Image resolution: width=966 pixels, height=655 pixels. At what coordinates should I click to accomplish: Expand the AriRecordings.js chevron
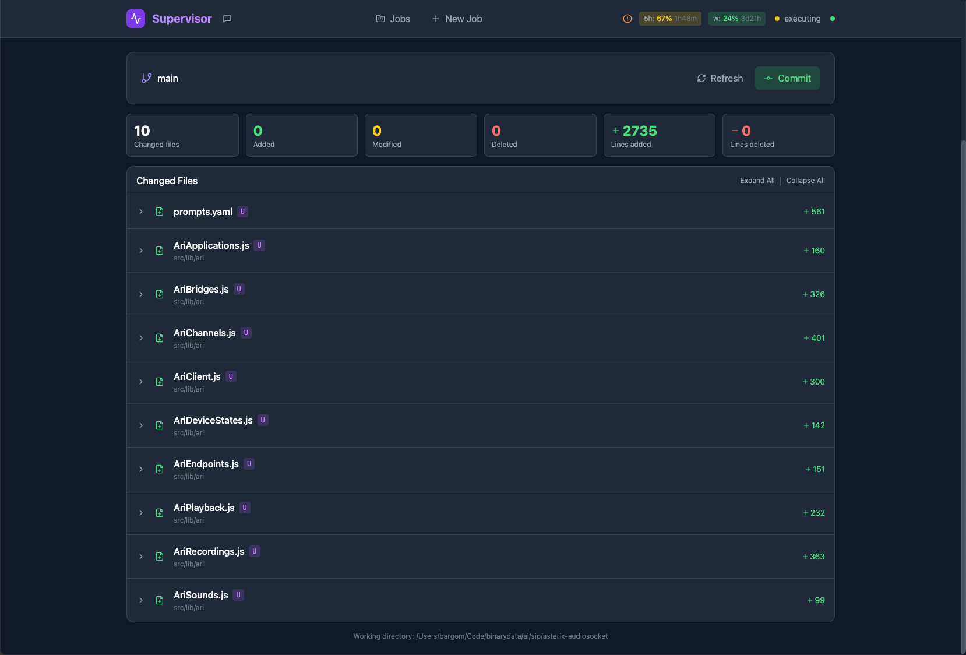141,557
